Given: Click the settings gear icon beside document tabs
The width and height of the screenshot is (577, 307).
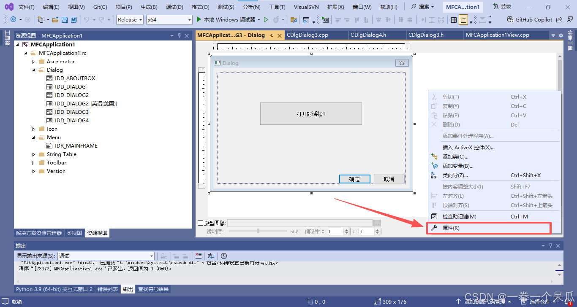Looking at the screenshot, I should 561,35.
